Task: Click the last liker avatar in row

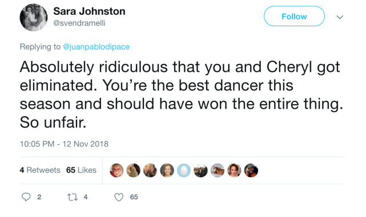Action: tap(251, 170)
